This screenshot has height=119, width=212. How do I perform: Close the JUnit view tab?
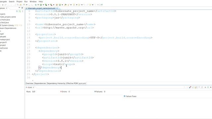point(33,87)
